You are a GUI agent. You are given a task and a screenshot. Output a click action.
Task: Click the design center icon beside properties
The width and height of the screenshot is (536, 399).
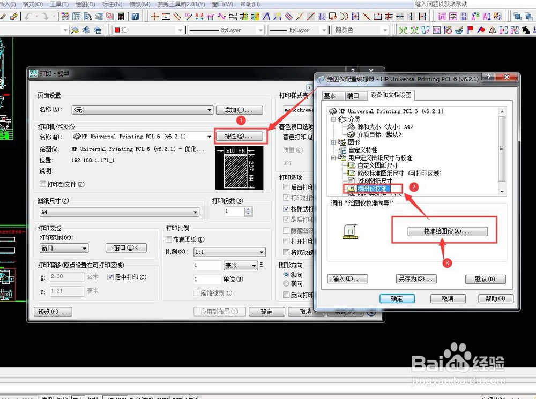[x=77, y=17]
